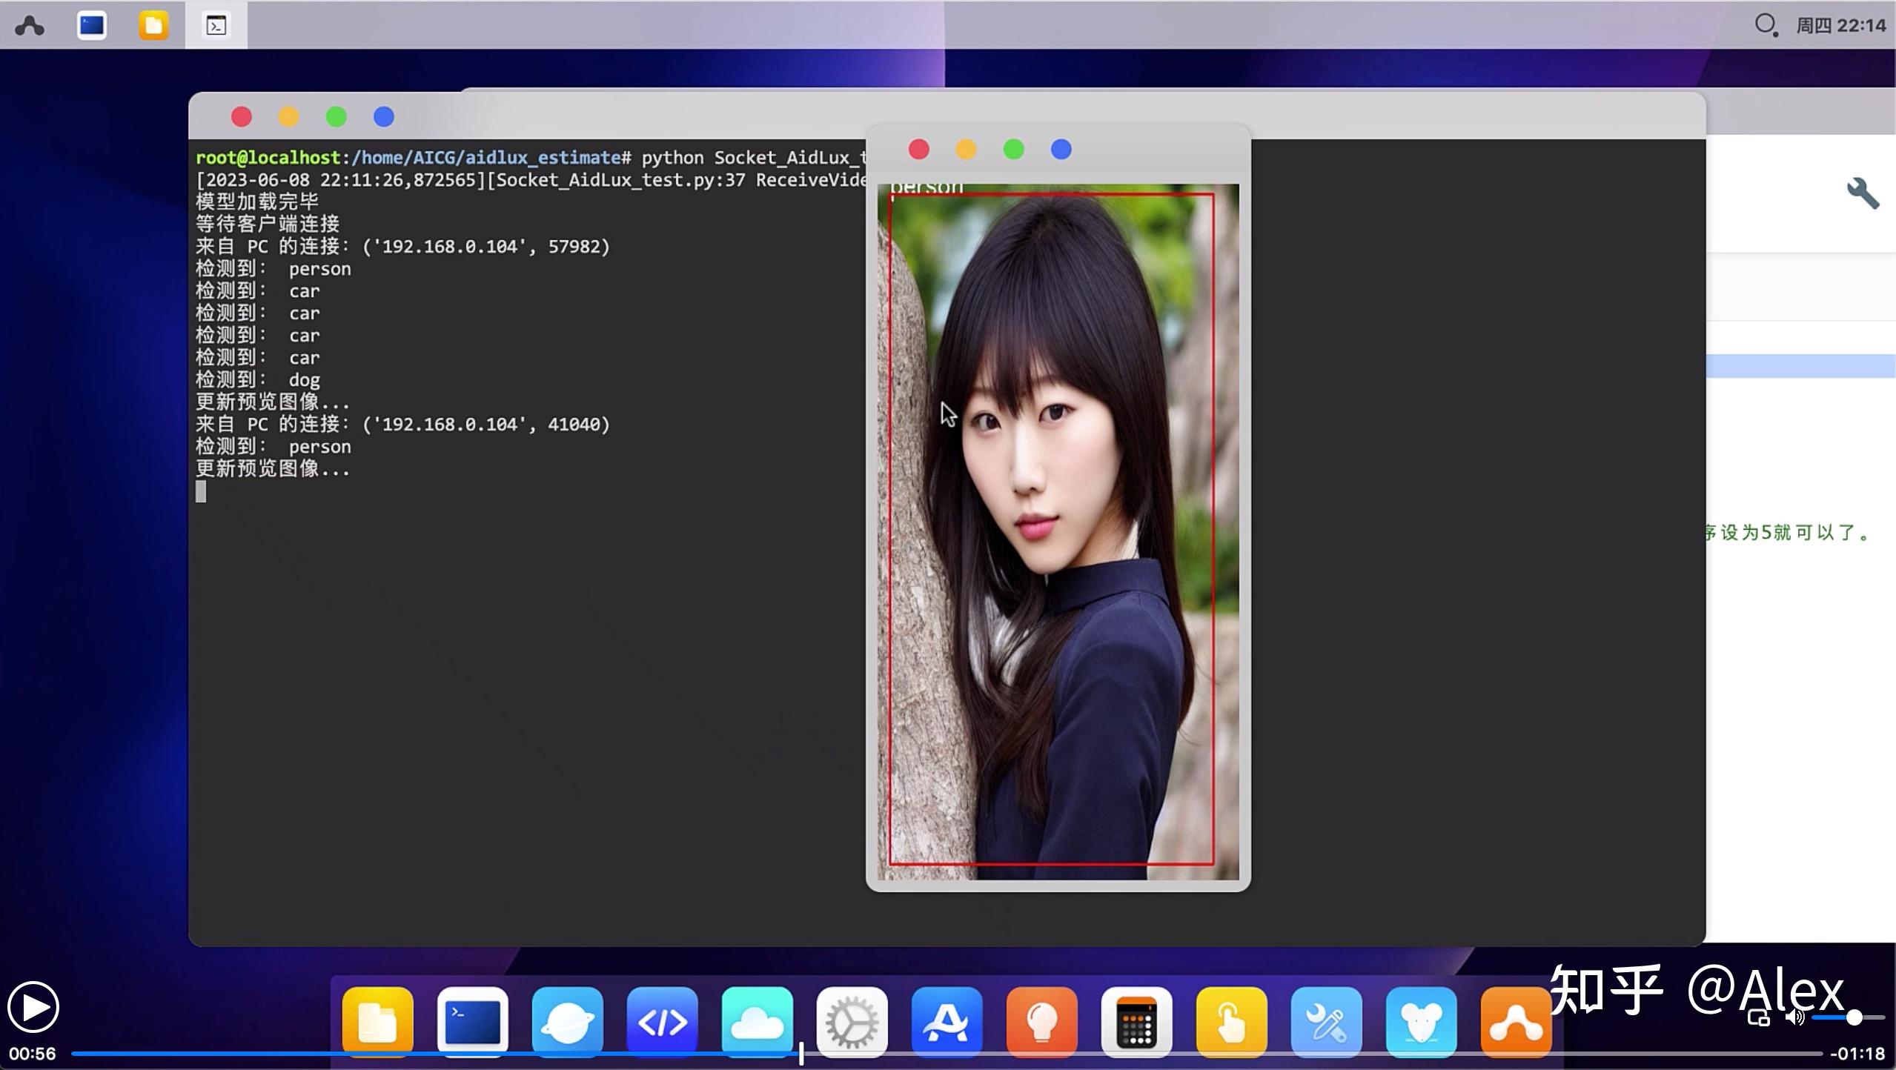Click the wrench icon in right panel
The width and height of the screenshot is (1896, 1070).
coord(1862,193)
